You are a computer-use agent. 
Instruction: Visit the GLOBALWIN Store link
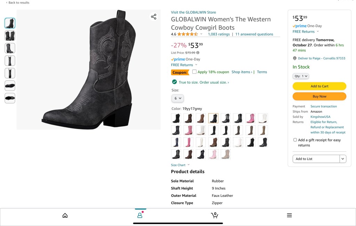193,12
